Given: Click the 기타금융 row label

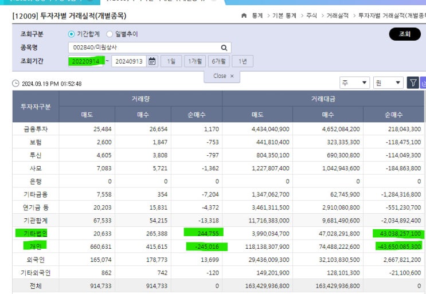Looking at the screenshot, I should (x=36, y=194).
